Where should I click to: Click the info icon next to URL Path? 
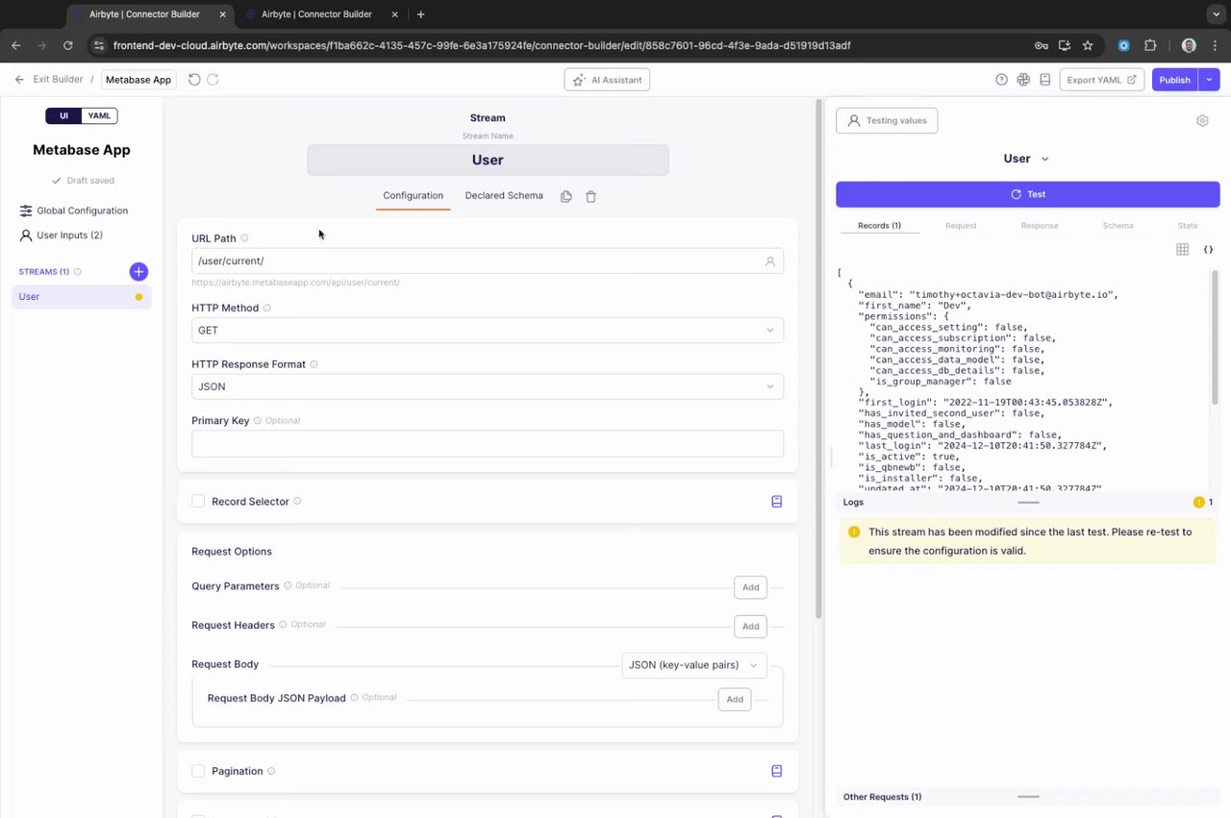pos(244,238)
